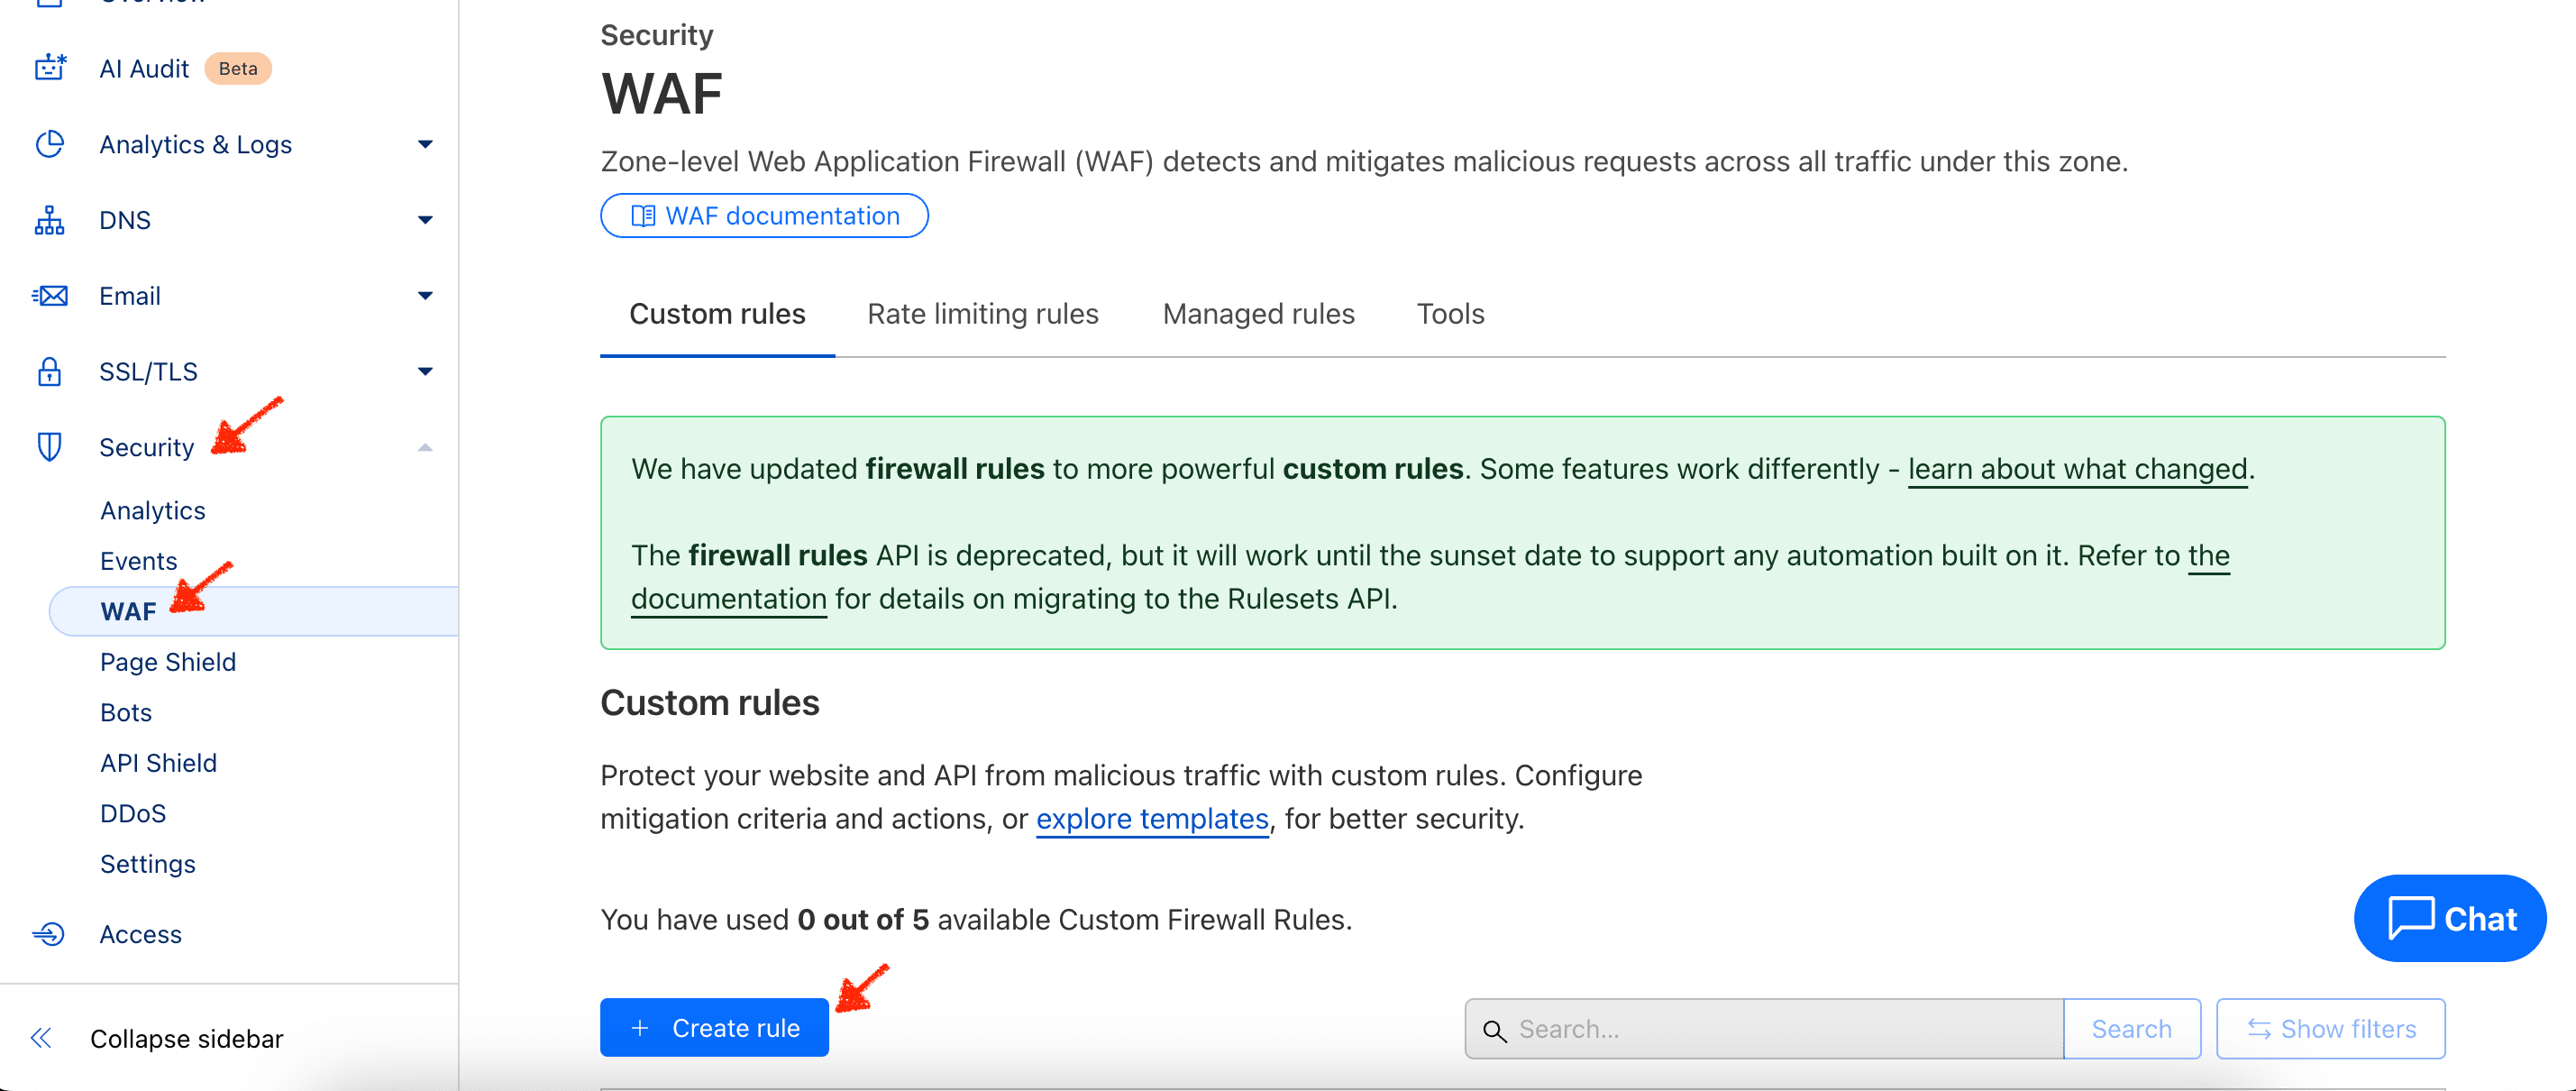Click the AI Audit robot icon

(50, 68)
